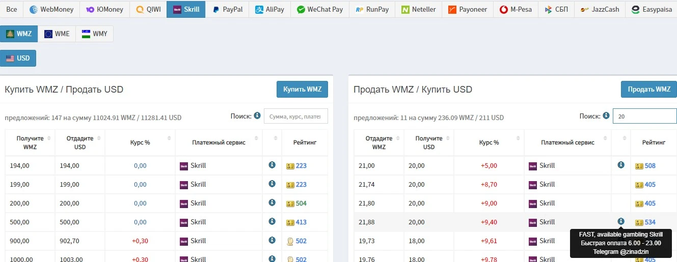
Task: Open rating 223 in 199,00 row
Action: point(301,185)
